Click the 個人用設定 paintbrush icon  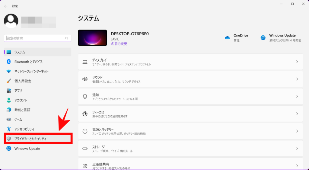(9, 81)
